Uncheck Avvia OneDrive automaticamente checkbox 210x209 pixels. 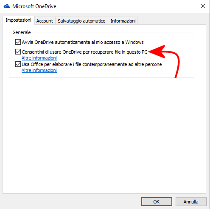18,42
